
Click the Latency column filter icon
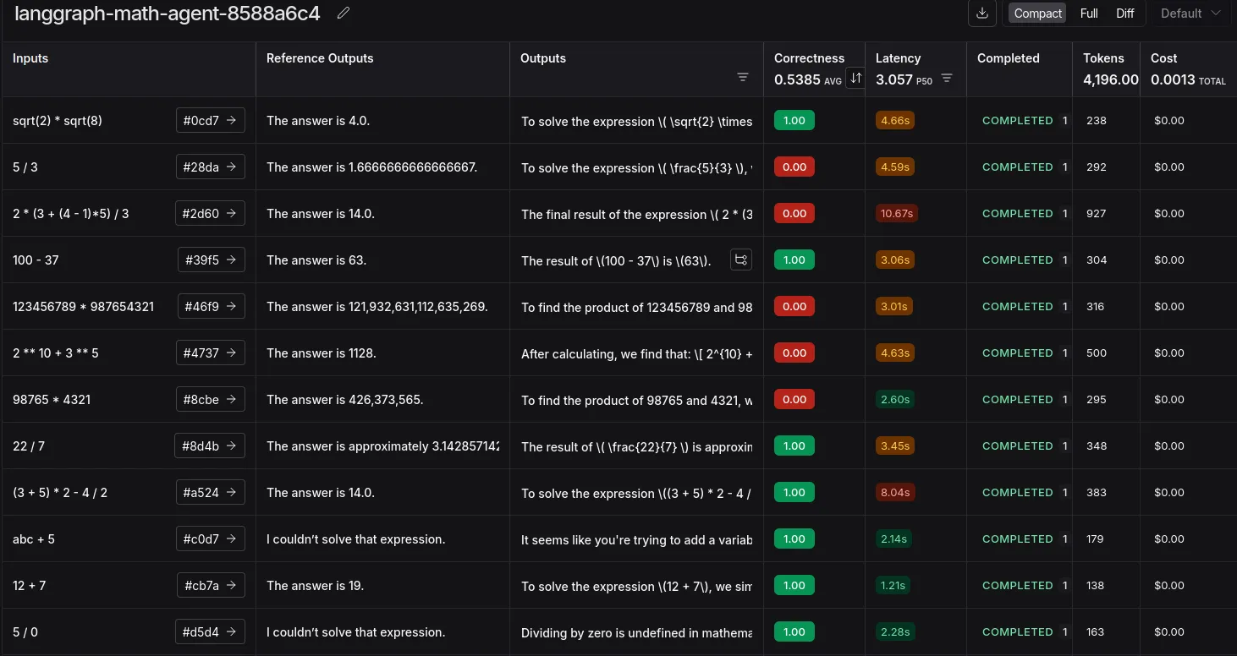tap(947, 78)
